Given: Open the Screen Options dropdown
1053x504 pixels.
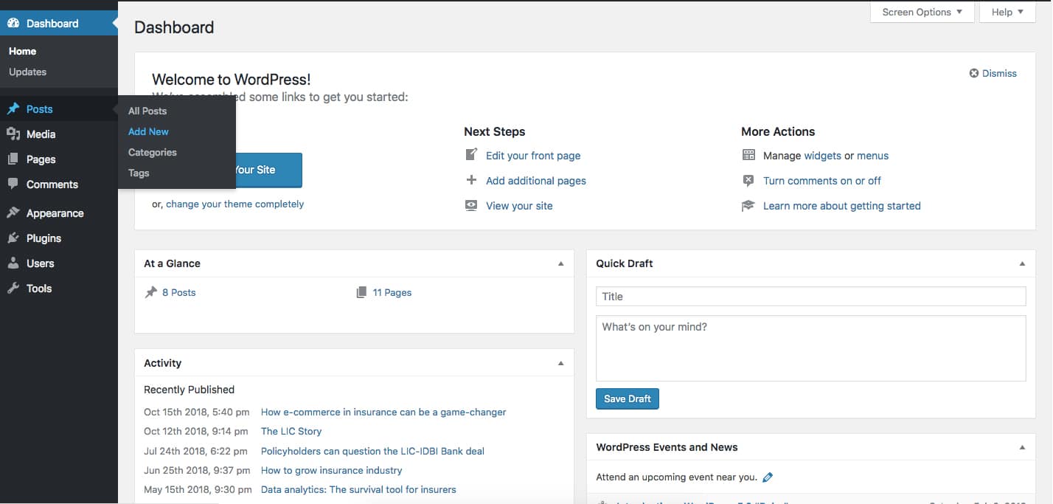Looking at the screenshot, I should pos(921,12).
